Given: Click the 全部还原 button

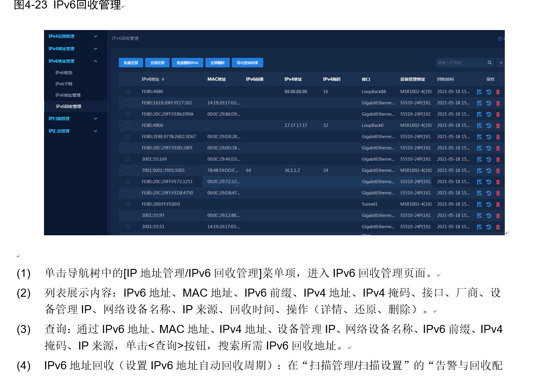Looking at the screenshot, I should pyautogui.click(x=157, y=63).
